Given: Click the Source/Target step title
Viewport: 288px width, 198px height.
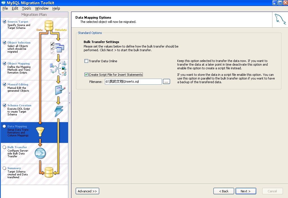Looking at the screenshot, I should tap(18, 21).
